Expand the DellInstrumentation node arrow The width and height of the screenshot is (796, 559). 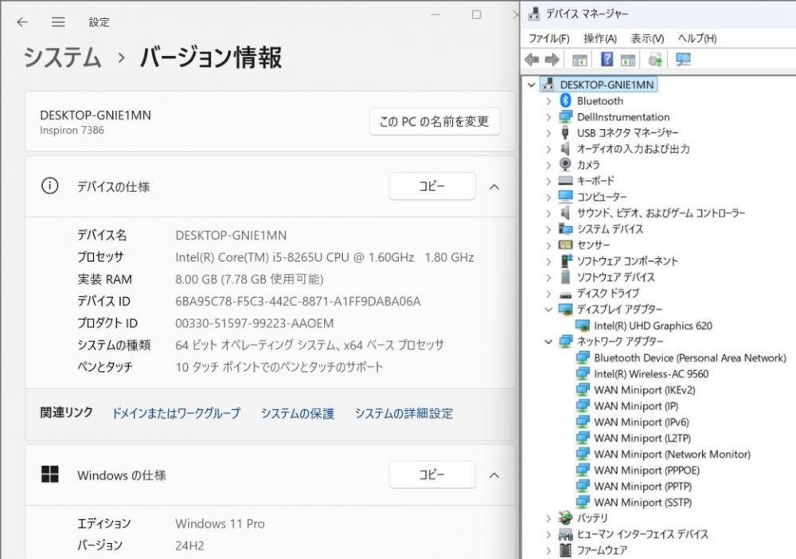(x=548, y=117)
